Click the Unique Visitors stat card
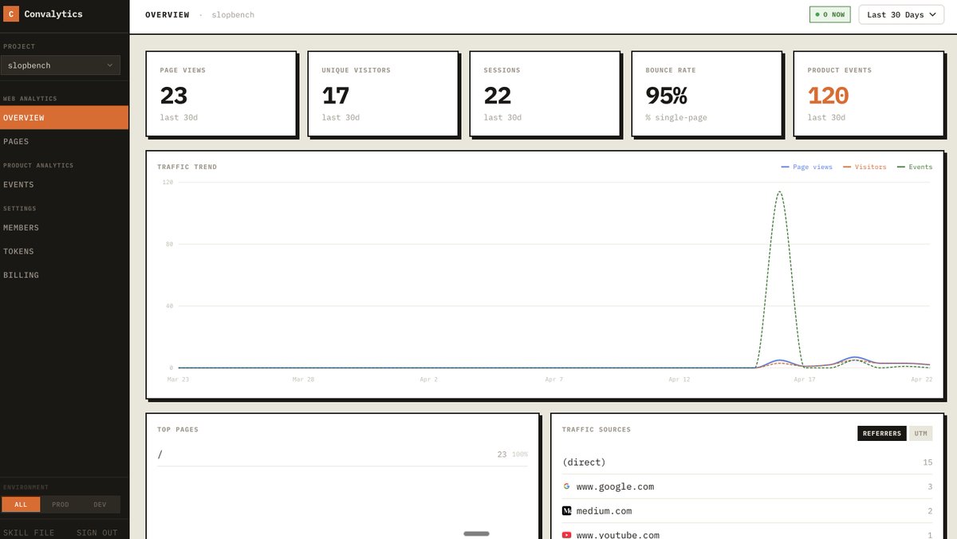Viewport: 957px width, 539px height. [x=383, y=93]
